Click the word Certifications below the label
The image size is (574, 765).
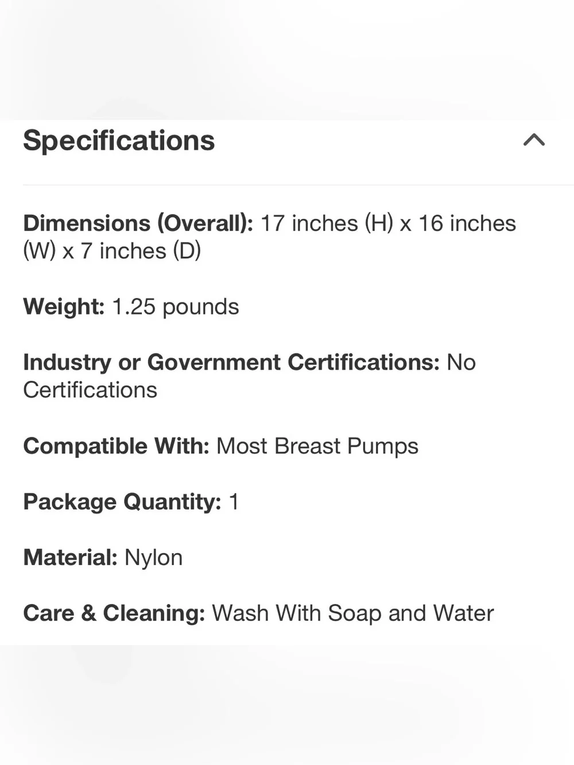(90, 390)
